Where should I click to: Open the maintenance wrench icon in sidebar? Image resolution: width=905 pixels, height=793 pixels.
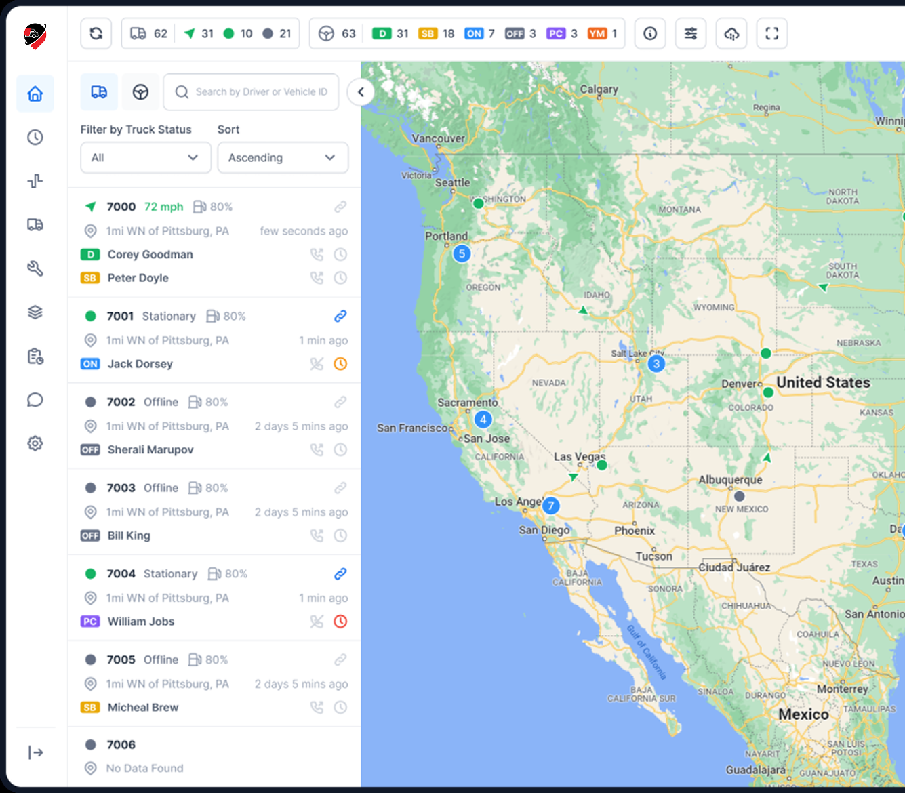(35, 268)
